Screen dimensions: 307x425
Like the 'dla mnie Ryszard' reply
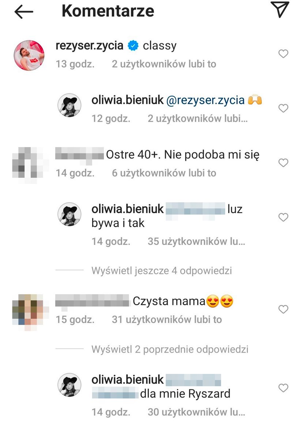283,388
